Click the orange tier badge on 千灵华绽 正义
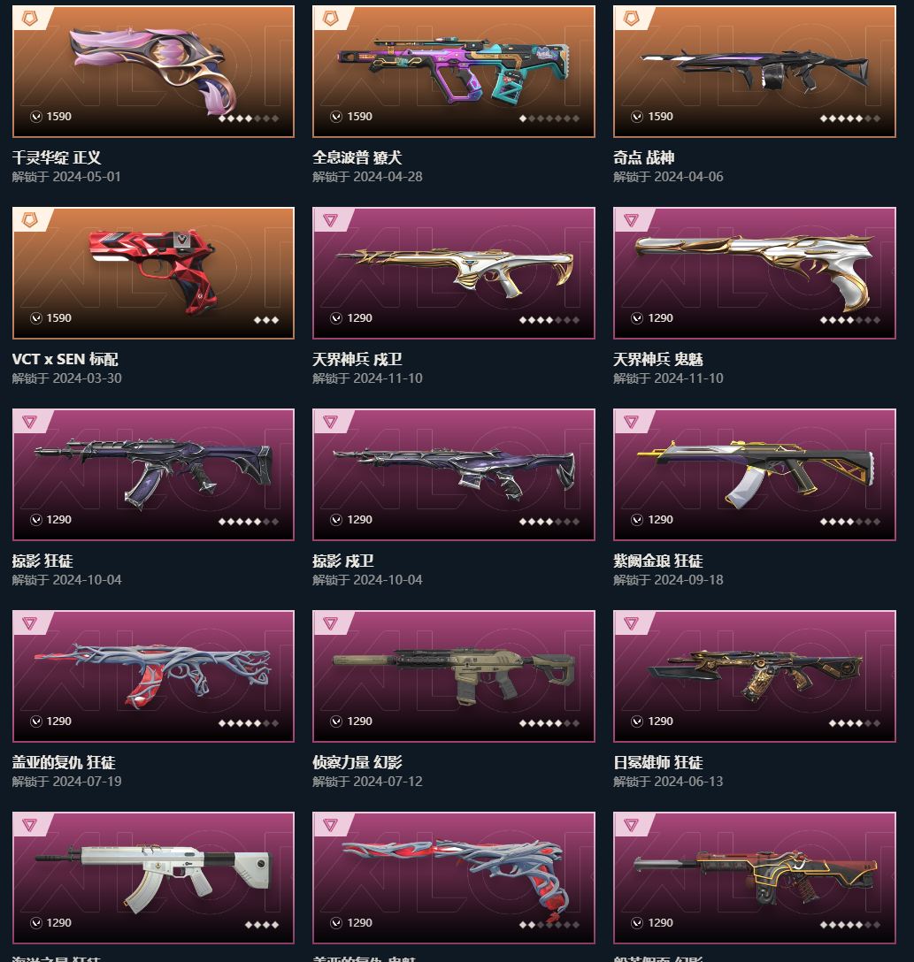Screen dimensions: 914x962 pos(29,19)
